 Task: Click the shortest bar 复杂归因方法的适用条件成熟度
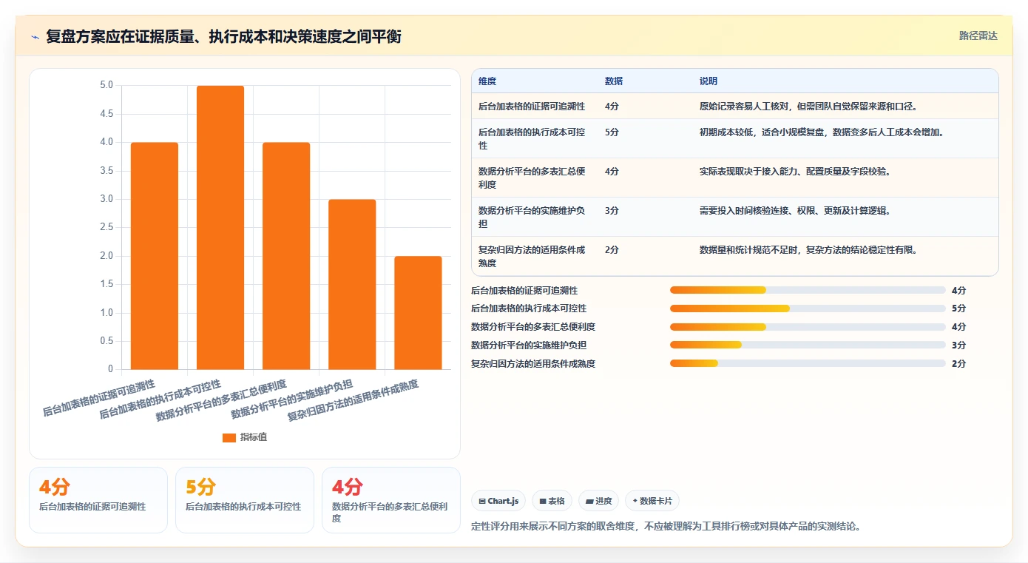click(418, 313)
